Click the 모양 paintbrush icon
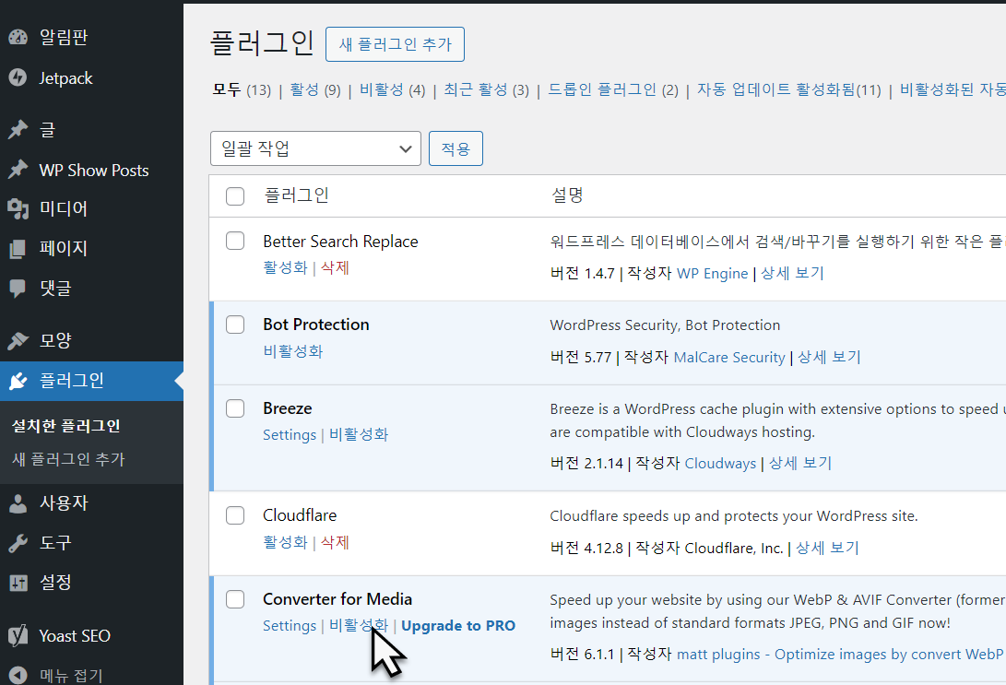 (x=18, y=340)
